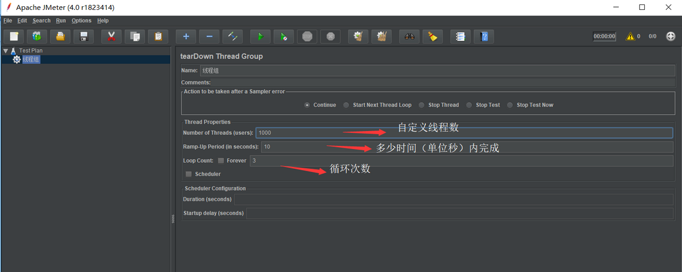682x272 pixels.
Task: Click the JMeter feather icon in title bar
Action: click(x=7, y=7)
